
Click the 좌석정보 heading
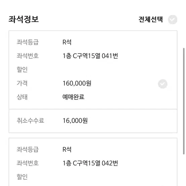point(24,19)
